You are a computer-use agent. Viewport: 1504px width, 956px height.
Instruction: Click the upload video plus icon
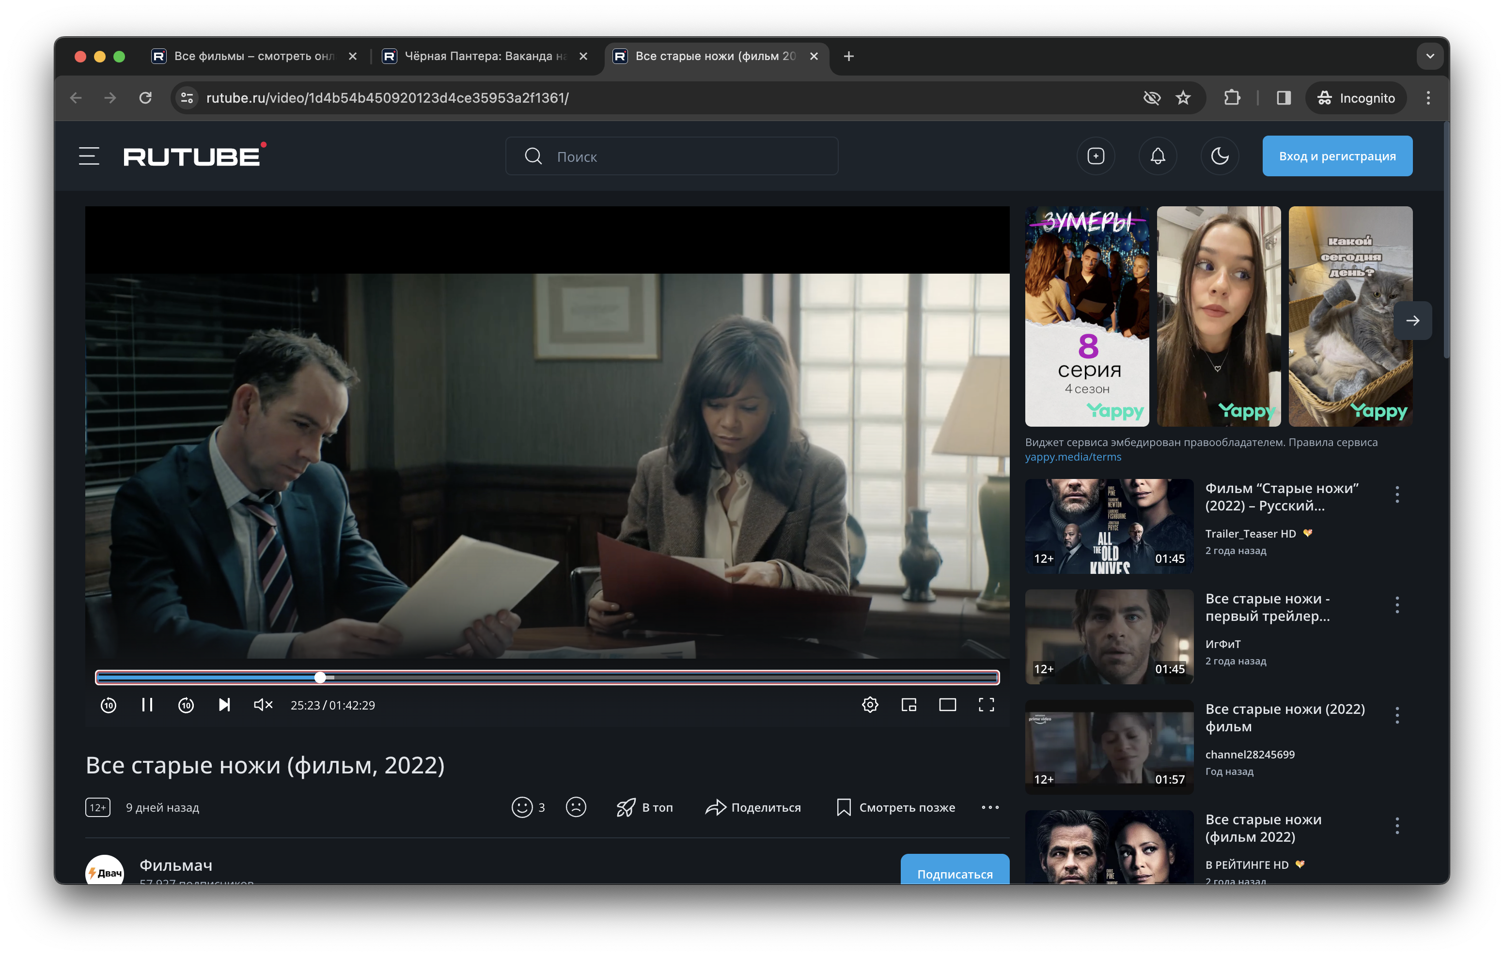pos(1096,156)
